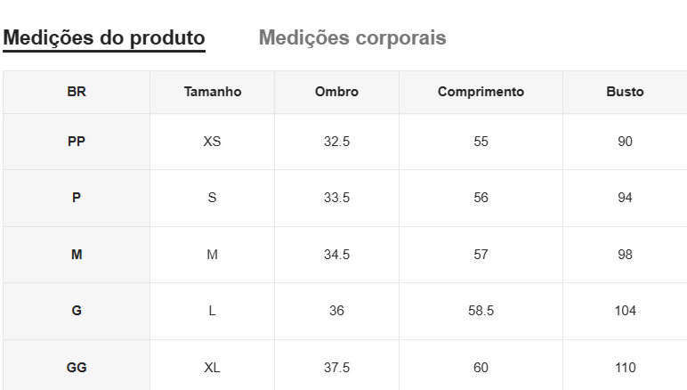Click the 37.5 shoulder value

pyautogui.click(x=336, y=368)
